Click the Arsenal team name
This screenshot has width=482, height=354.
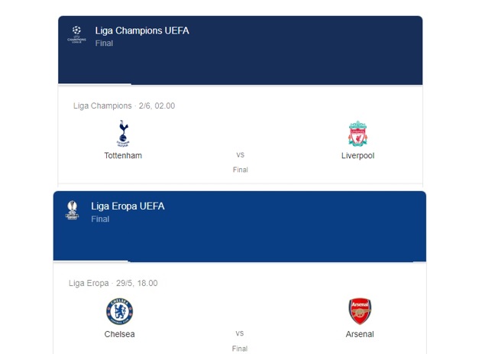pyautogui.click(x=359, y=334)
